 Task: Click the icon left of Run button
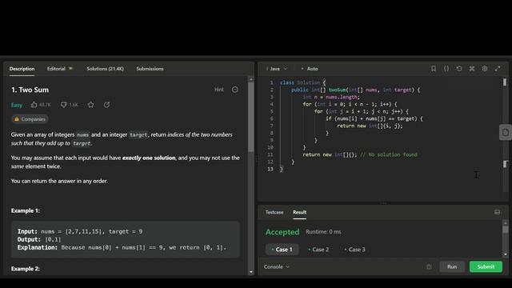(429, 266)
